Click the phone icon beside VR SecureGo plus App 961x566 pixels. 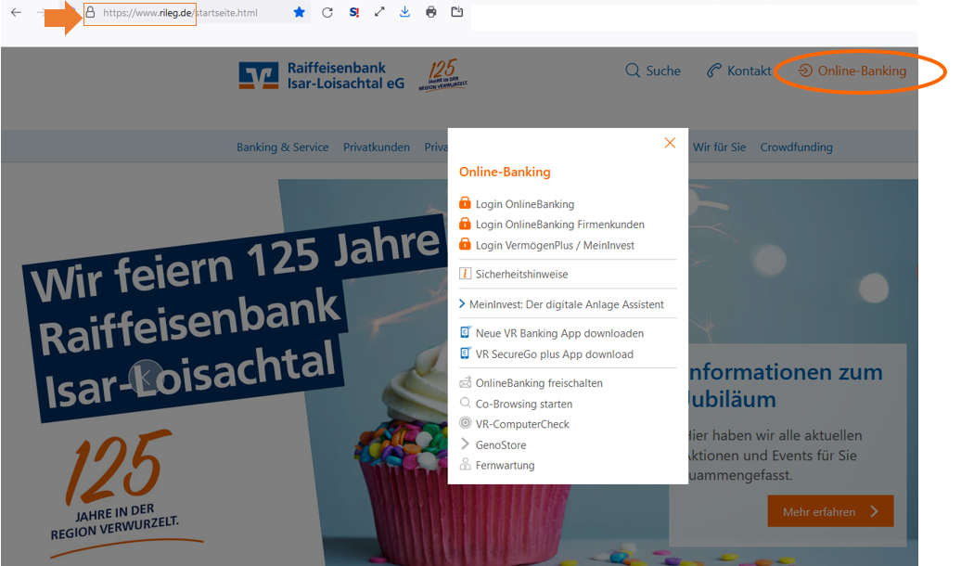click(x=465, y=354)
